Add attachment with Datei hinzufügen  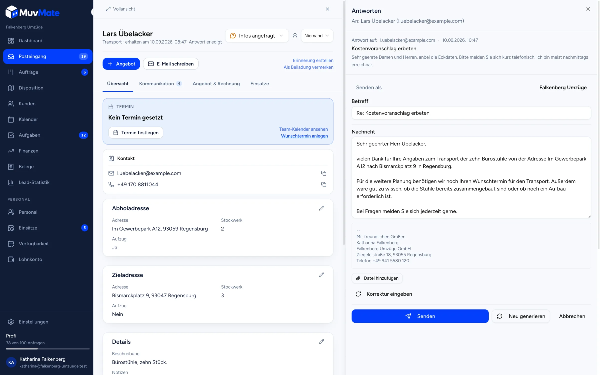(x=377, y=278)
